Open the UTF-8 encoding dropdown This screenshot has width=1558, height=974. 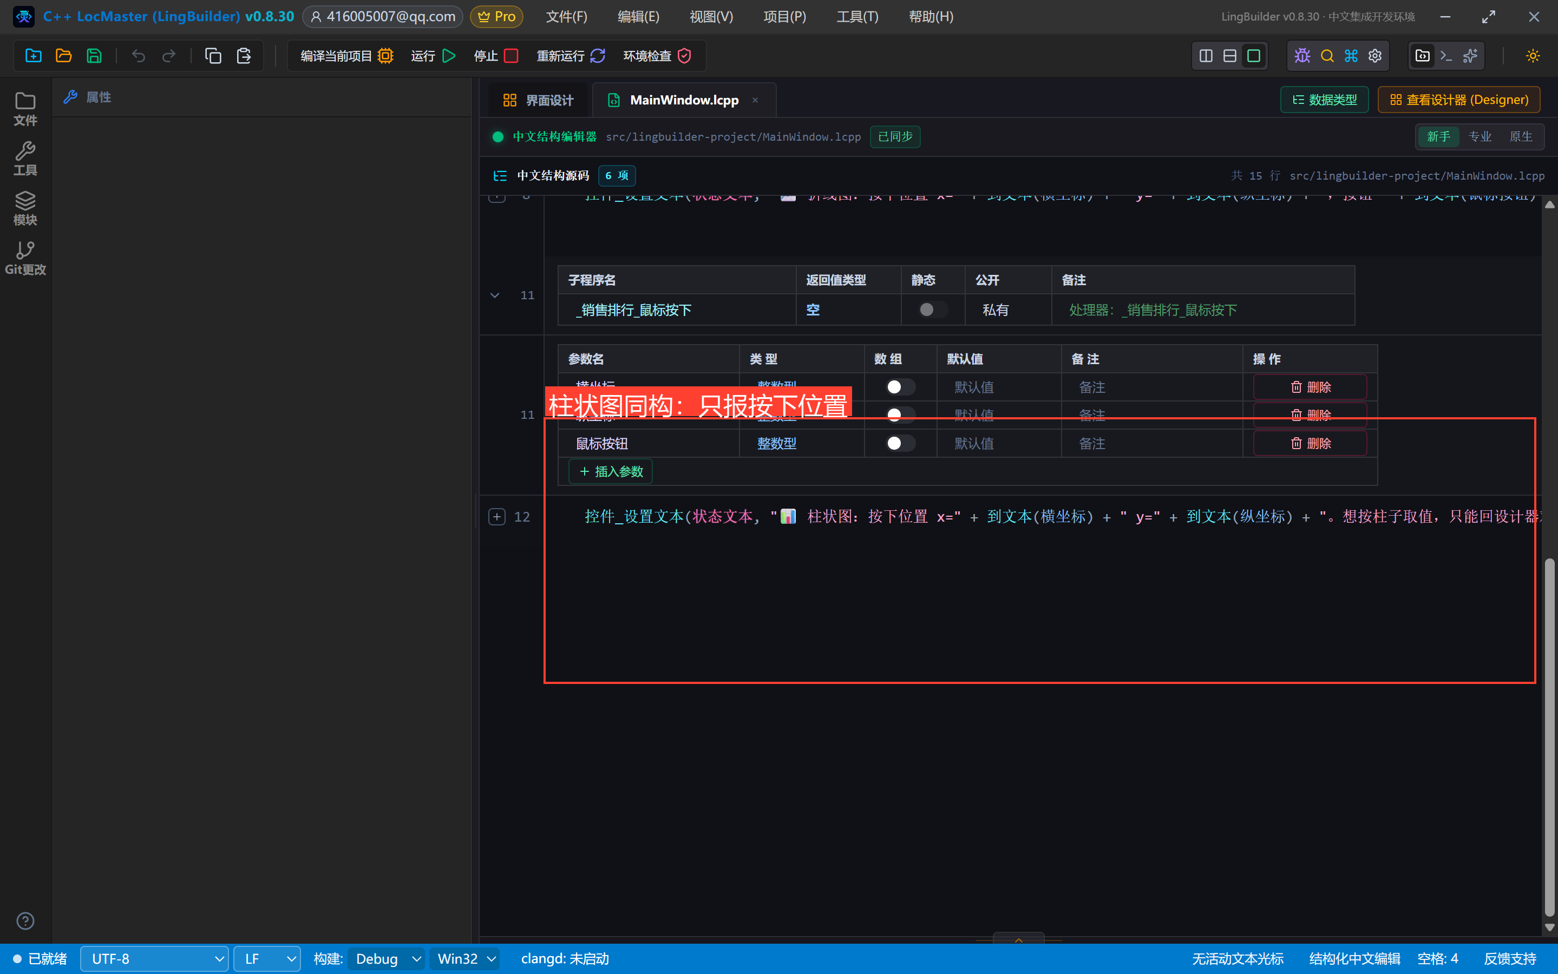(x=155, y=958)
